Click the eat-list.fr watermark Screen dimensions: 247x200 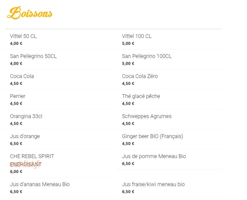tap(25, 165)
